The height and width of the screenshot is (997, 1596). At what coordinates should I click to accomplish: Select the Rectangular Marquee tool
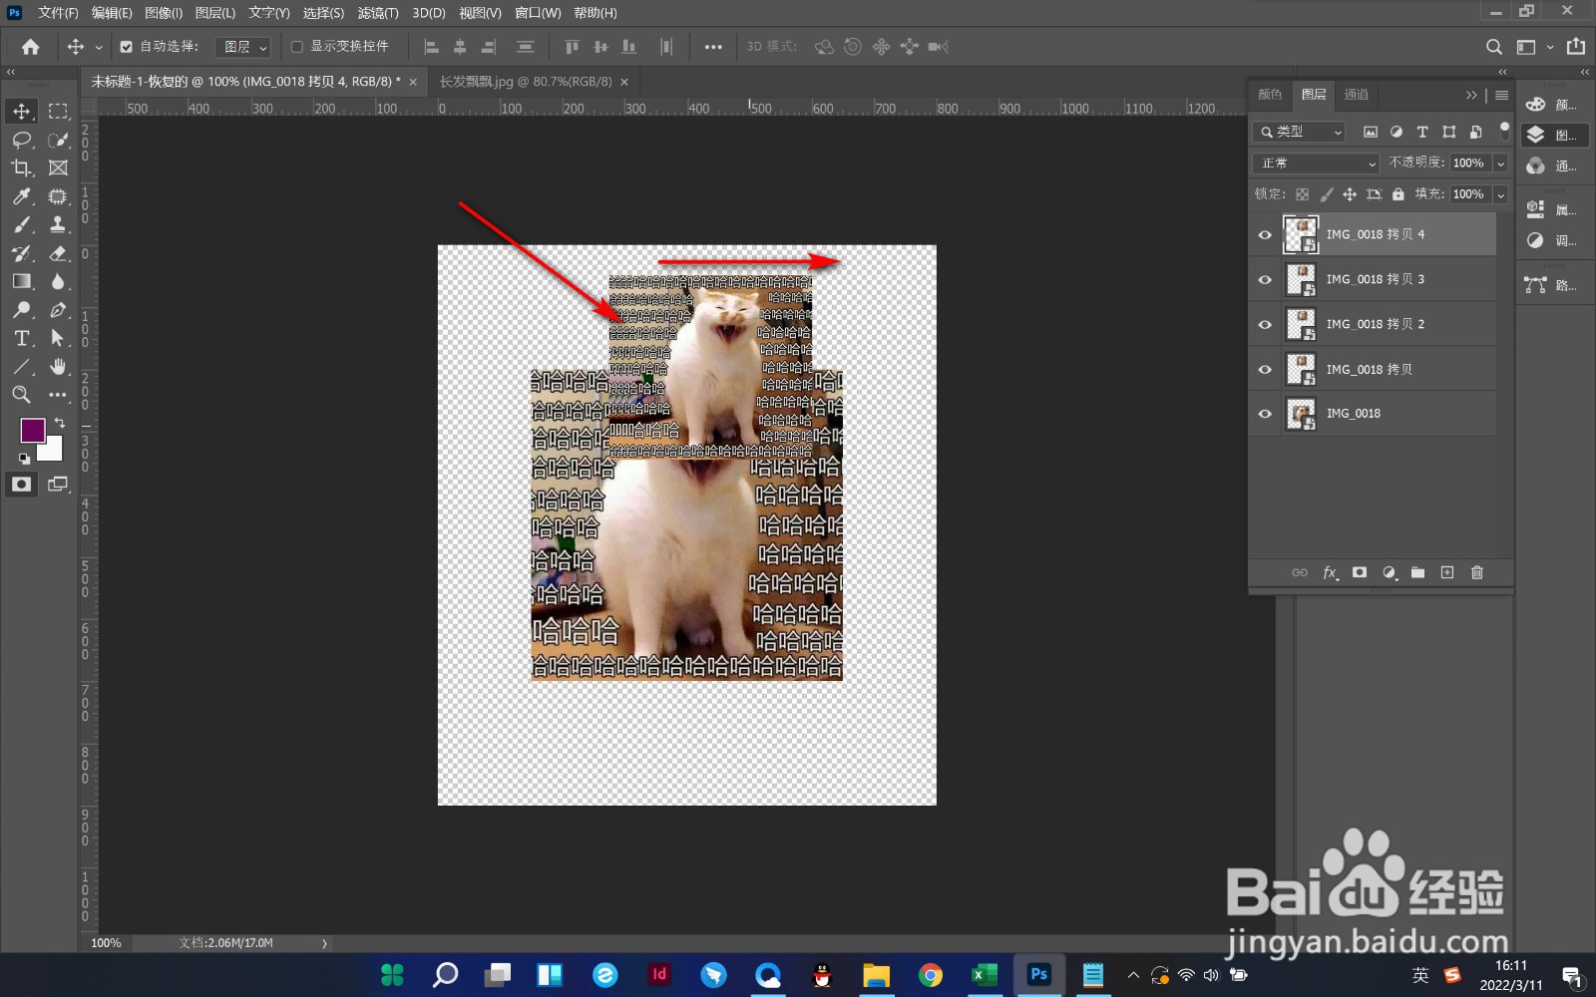pyautogui.click(x=59, y=111)
